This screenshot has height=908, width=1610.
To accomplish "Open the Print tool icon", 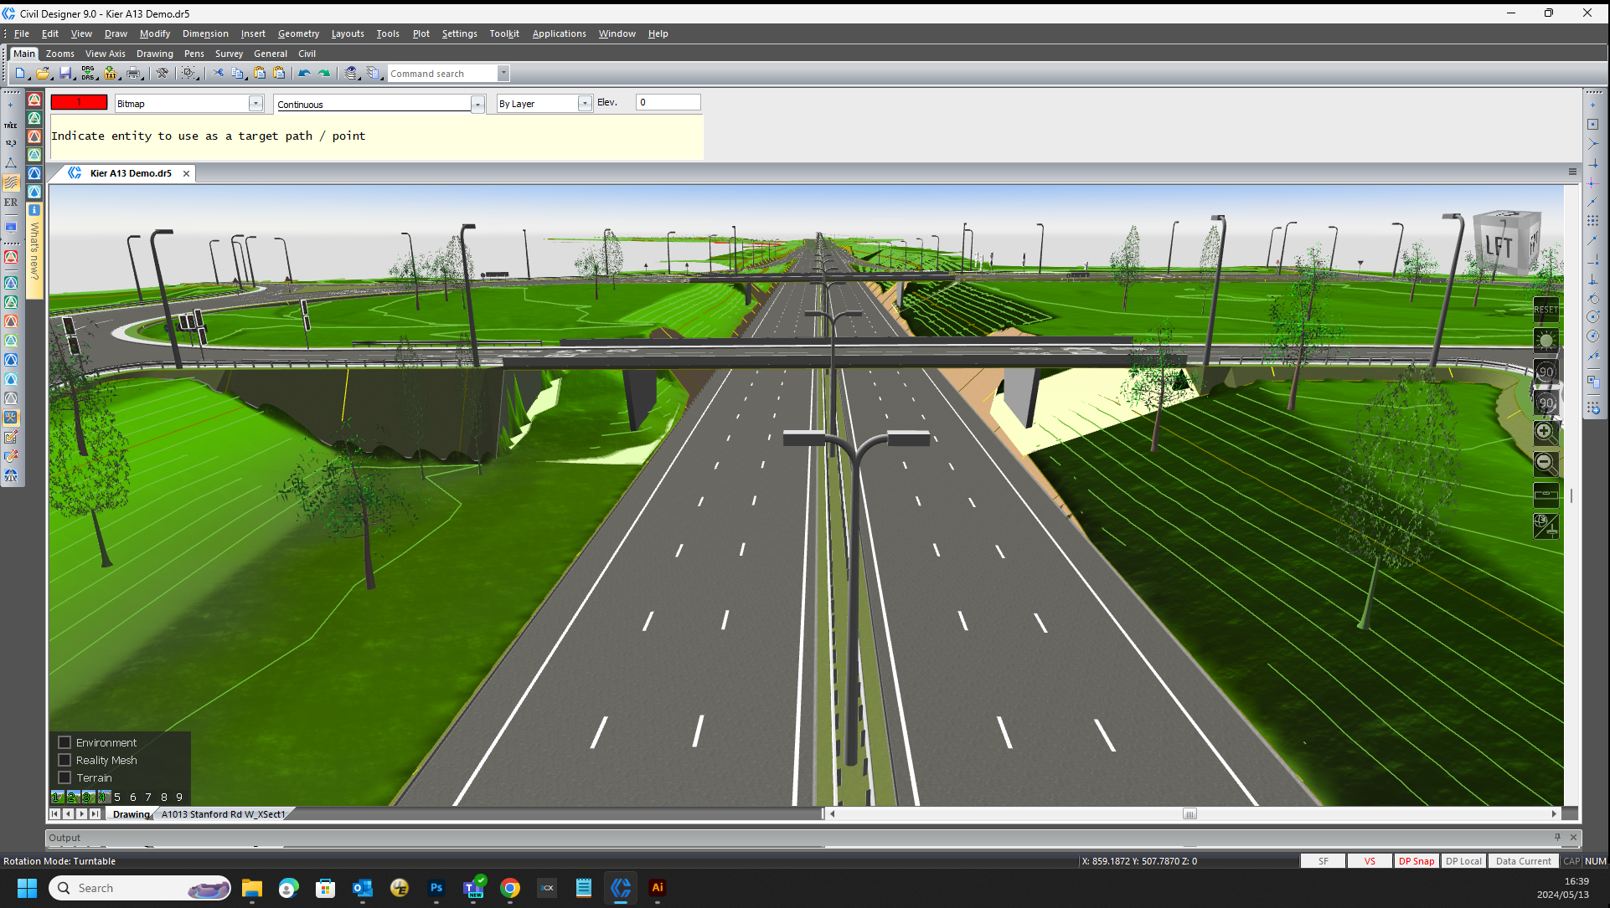I will click(133, 73).
